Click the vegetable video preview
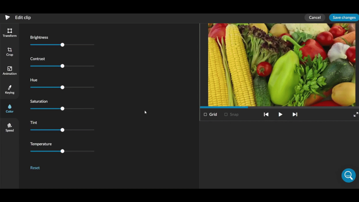This screenshot has width=359, height=202. pyautogui.click(x=282, y=65)
